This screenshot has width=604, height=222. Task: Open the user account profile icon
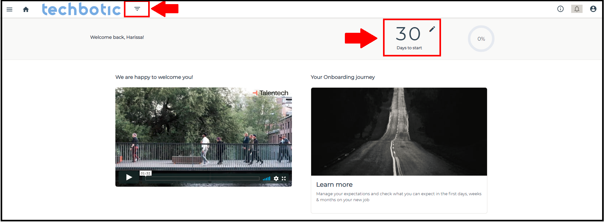(x=593, y=9)
